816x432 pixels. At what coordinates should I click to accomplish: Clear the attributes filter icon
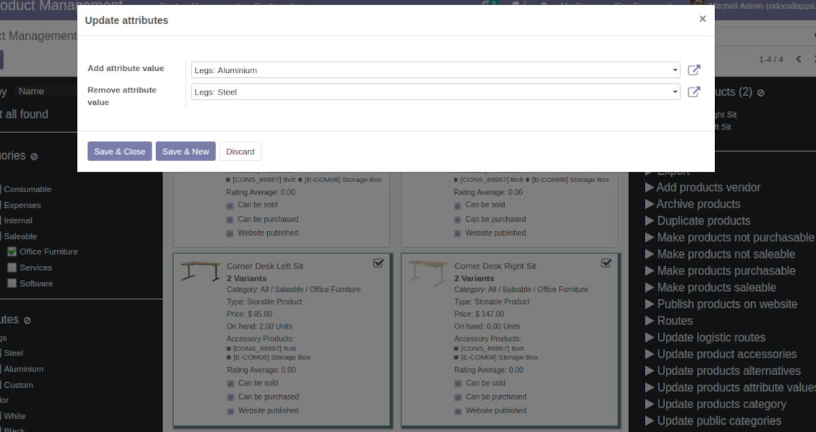[x=27, y=321]
